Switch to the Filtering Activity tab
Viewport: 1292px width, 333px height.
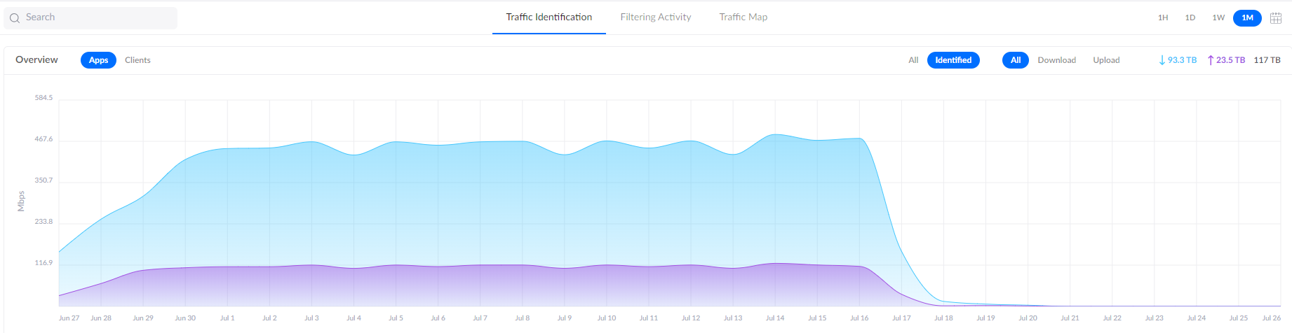655,17
